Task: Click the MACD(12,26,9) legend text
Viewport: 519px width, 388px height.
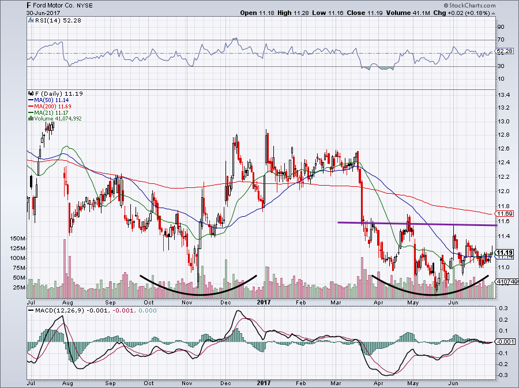Action: coord(58,311)
